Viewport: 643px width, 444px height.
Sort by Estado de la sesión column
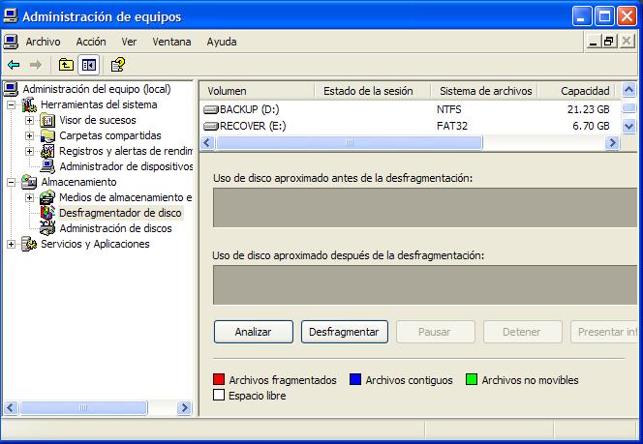coord(373,91)
